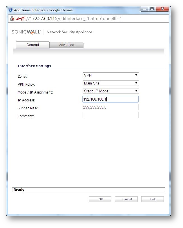Click the OK button
This screenshot has height=228, width=183.
pyautogui.click(x=100, y=199)
